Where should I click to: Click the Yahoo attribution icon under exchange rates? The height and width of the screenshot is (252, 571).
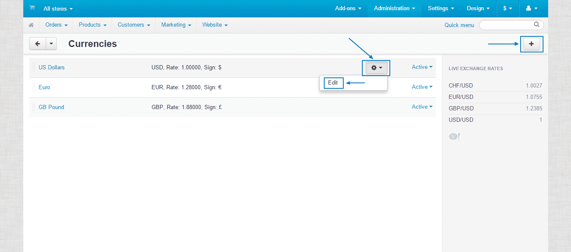[x=454, y=136]
